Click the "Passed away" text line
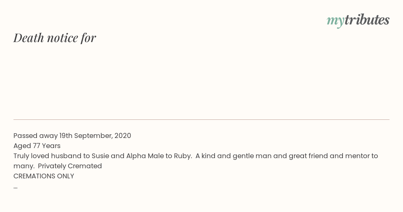Viewport: 403px width, 212px height. coord(72,136)
